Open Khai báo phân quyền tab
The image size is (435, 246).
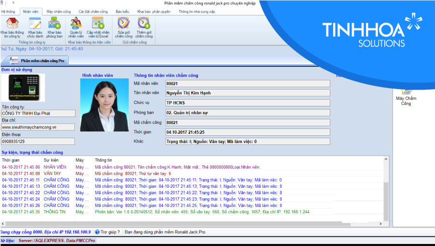pos(154,12)
